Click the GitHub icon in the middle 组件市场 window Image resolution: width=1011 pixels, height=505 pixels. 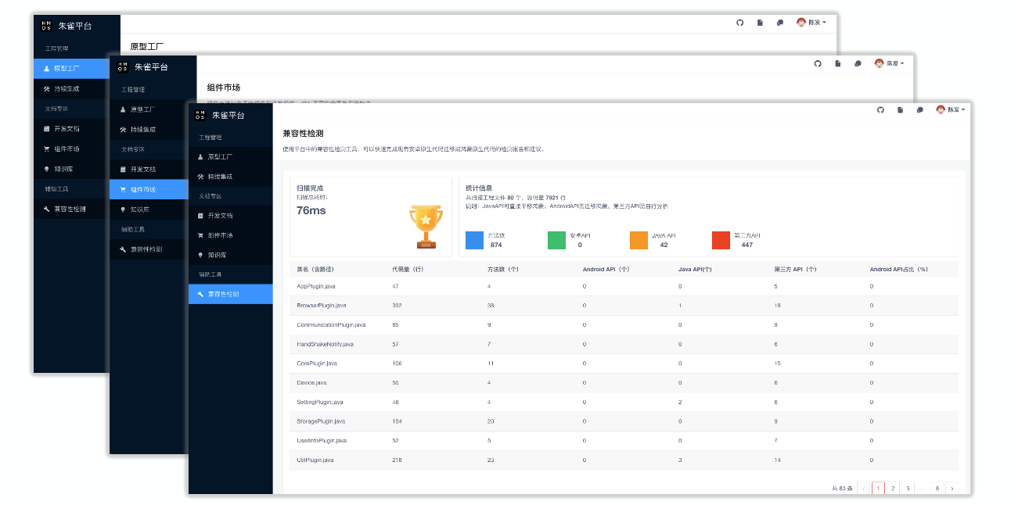point(818,63)
